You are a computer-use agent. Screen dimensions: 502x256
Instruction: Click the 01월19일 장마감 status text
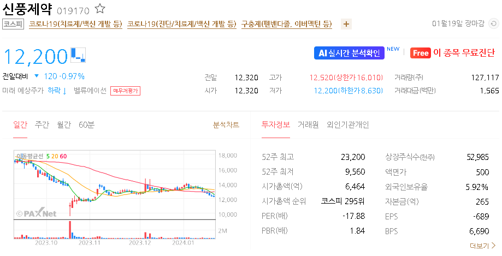[458, 23]
